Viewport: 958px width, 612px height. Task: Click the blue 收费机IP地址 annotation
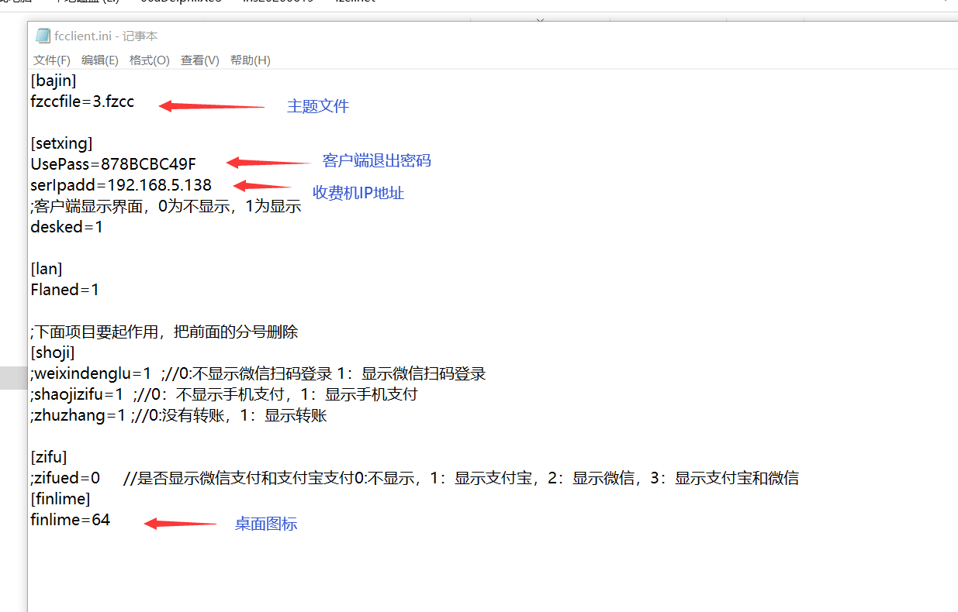[x=358, y=194]
